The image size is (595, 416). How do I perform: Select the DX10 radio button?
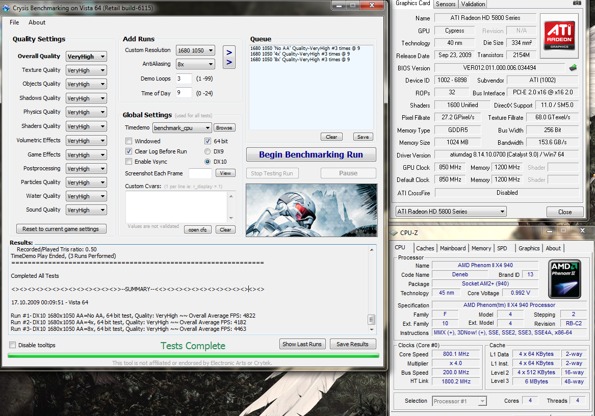coord(208,162)
